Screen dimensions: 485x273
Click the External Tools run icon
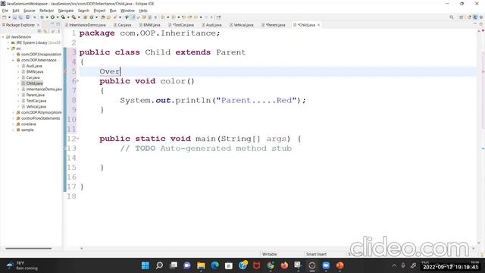(74, 17)
